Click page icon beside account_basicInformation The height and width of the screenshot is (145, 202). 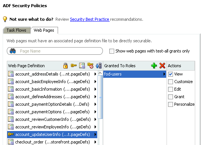tap(11, 89)
